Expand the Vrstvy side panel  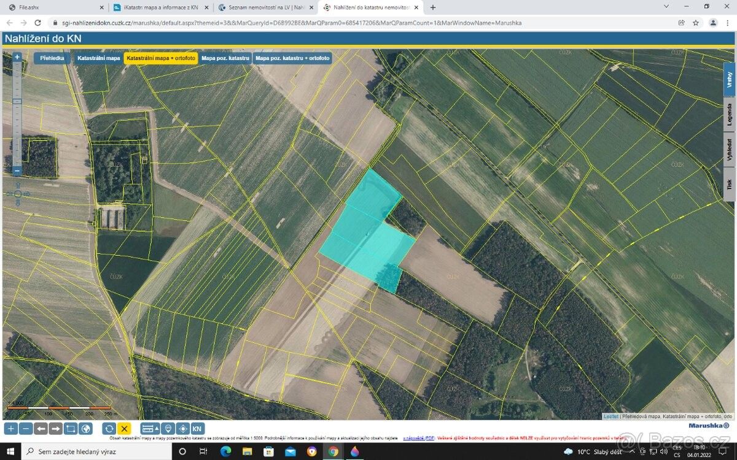(730, 79)
